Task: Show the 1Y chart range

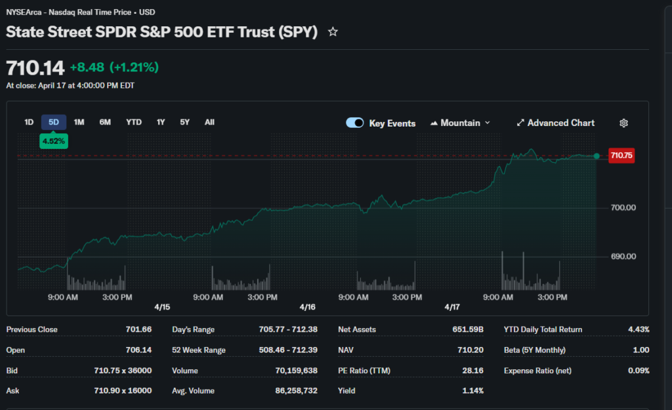Action: tap(161, 122)
